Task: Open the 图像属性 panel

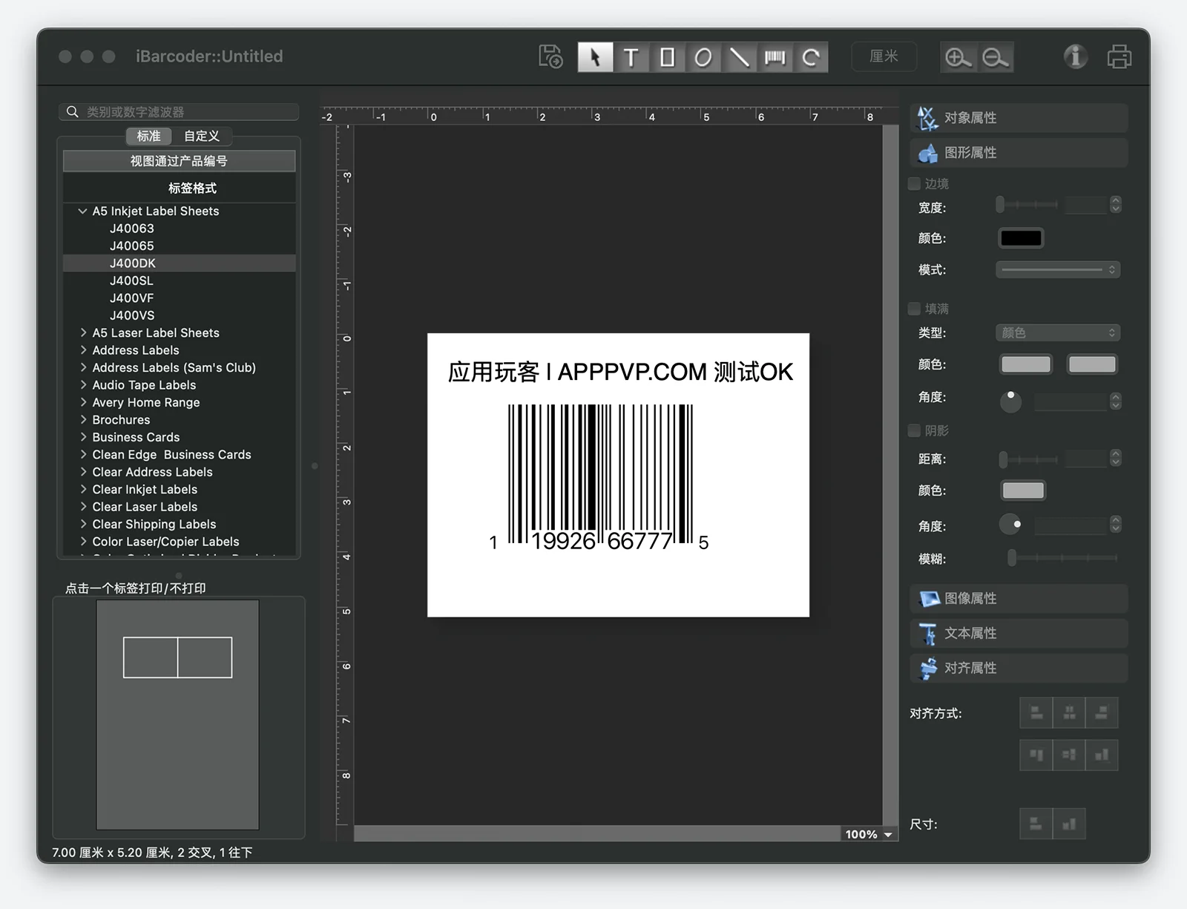Action: [x=1019, y=598]
